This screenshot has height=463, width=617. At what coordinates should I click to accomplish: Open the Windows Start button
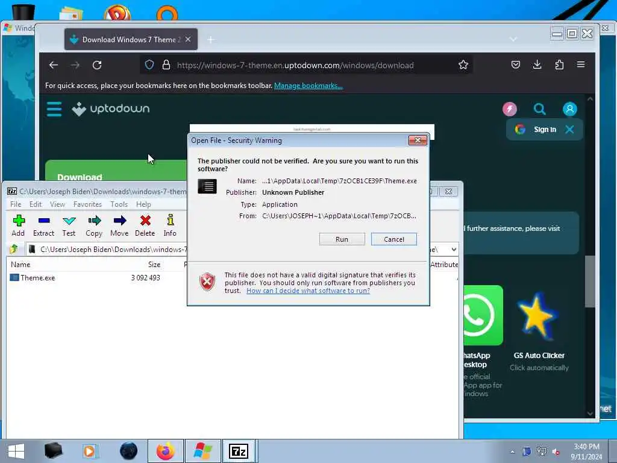click(x=16, y=451)
